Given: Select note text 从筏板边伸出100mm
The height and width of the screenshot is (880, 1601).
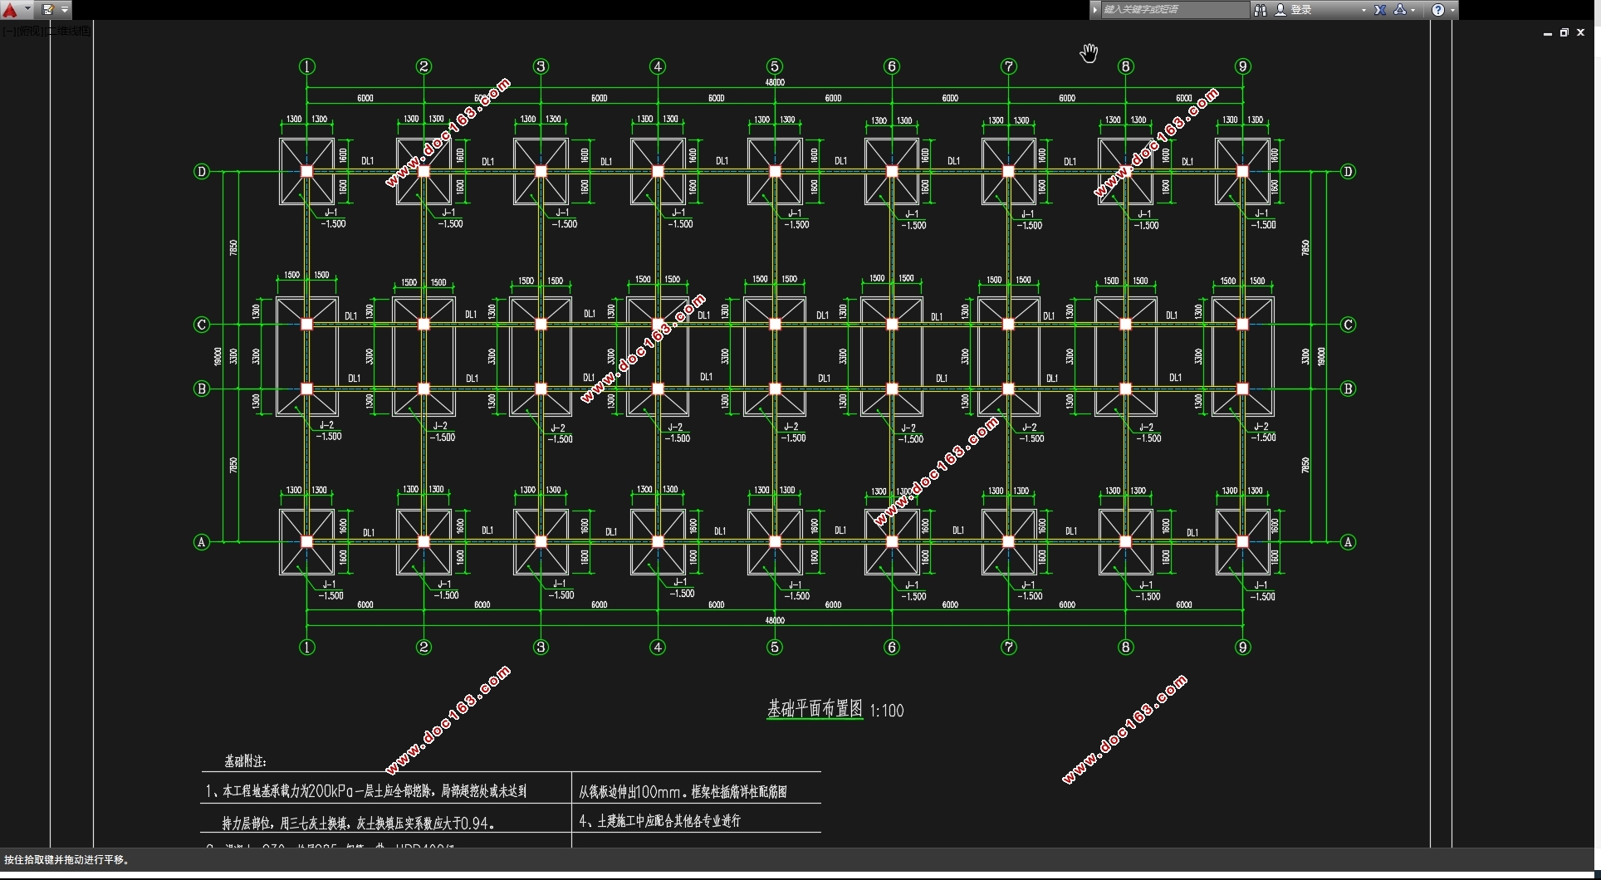Looking at the screenshot, I should coord(634,792).
